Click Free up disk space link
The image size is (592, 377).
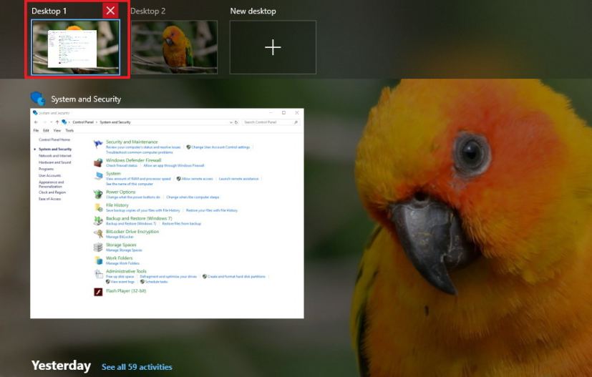pos(120,277)
